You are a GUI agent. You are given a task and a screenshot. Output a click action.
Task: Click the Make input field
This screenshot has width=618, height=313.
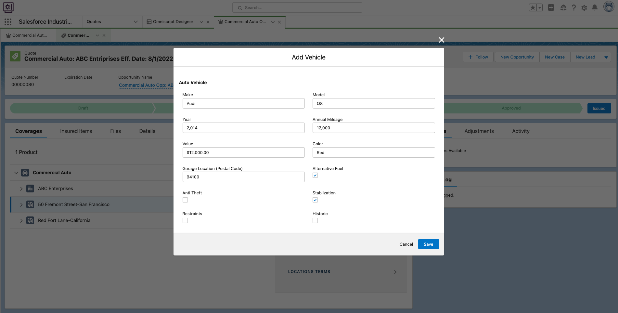243,103
